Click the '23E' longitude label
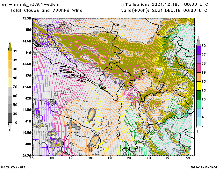This screenshot has width=223, height=169. pos(188,158)
